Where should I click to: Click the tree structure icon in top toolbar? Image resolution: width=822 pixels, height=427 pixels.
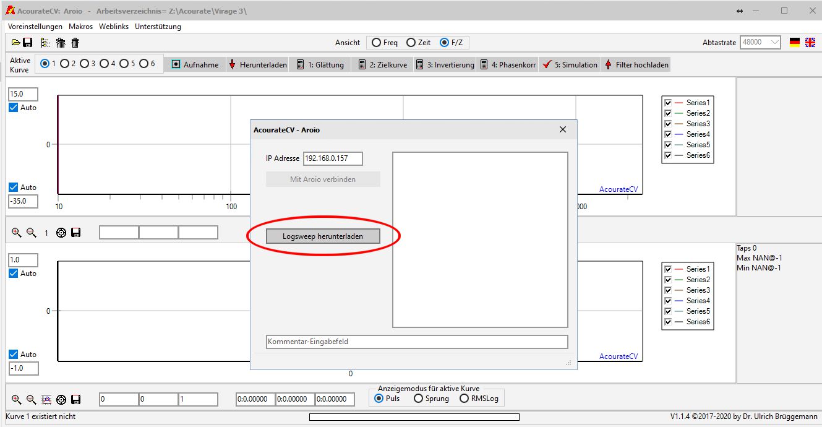click(x=45, y=43)
